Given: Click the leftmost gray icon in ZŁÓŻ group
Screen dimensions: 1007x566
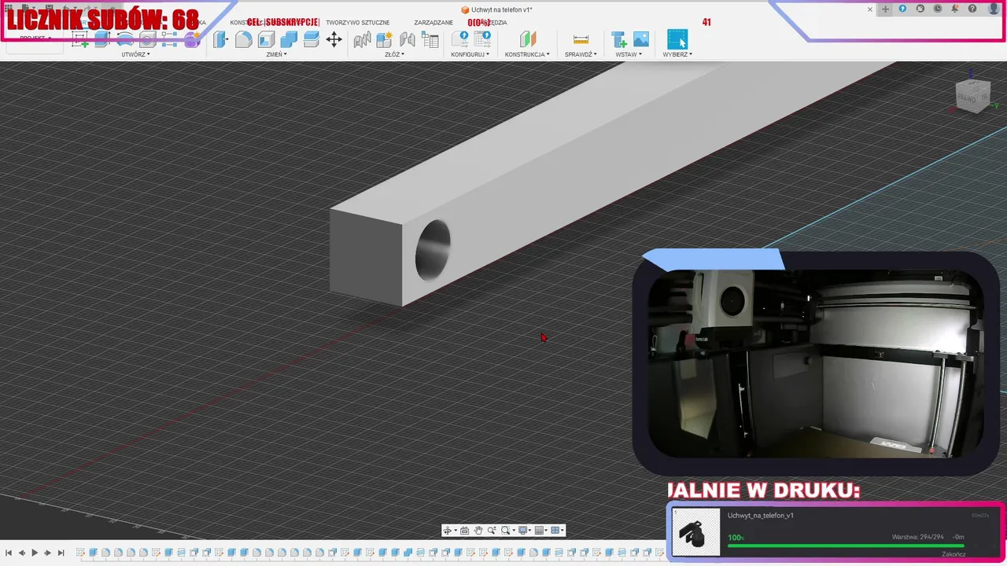Looking at the screenshot, I should (x=362, y=39).
